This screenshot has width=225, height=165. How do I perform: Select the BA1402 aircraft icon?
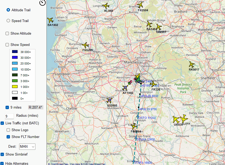[x=50, y=20]
